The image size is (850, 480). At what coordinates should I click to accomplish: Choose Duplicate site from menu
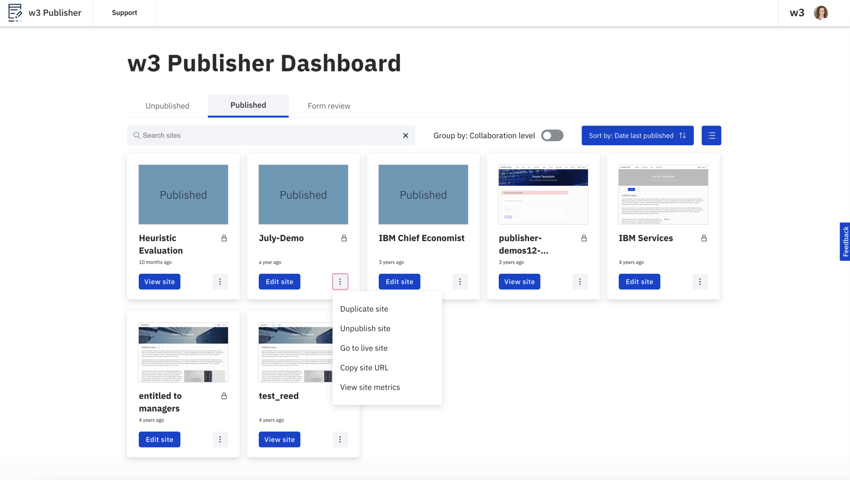pyautogui.click(x=387, y=309)
